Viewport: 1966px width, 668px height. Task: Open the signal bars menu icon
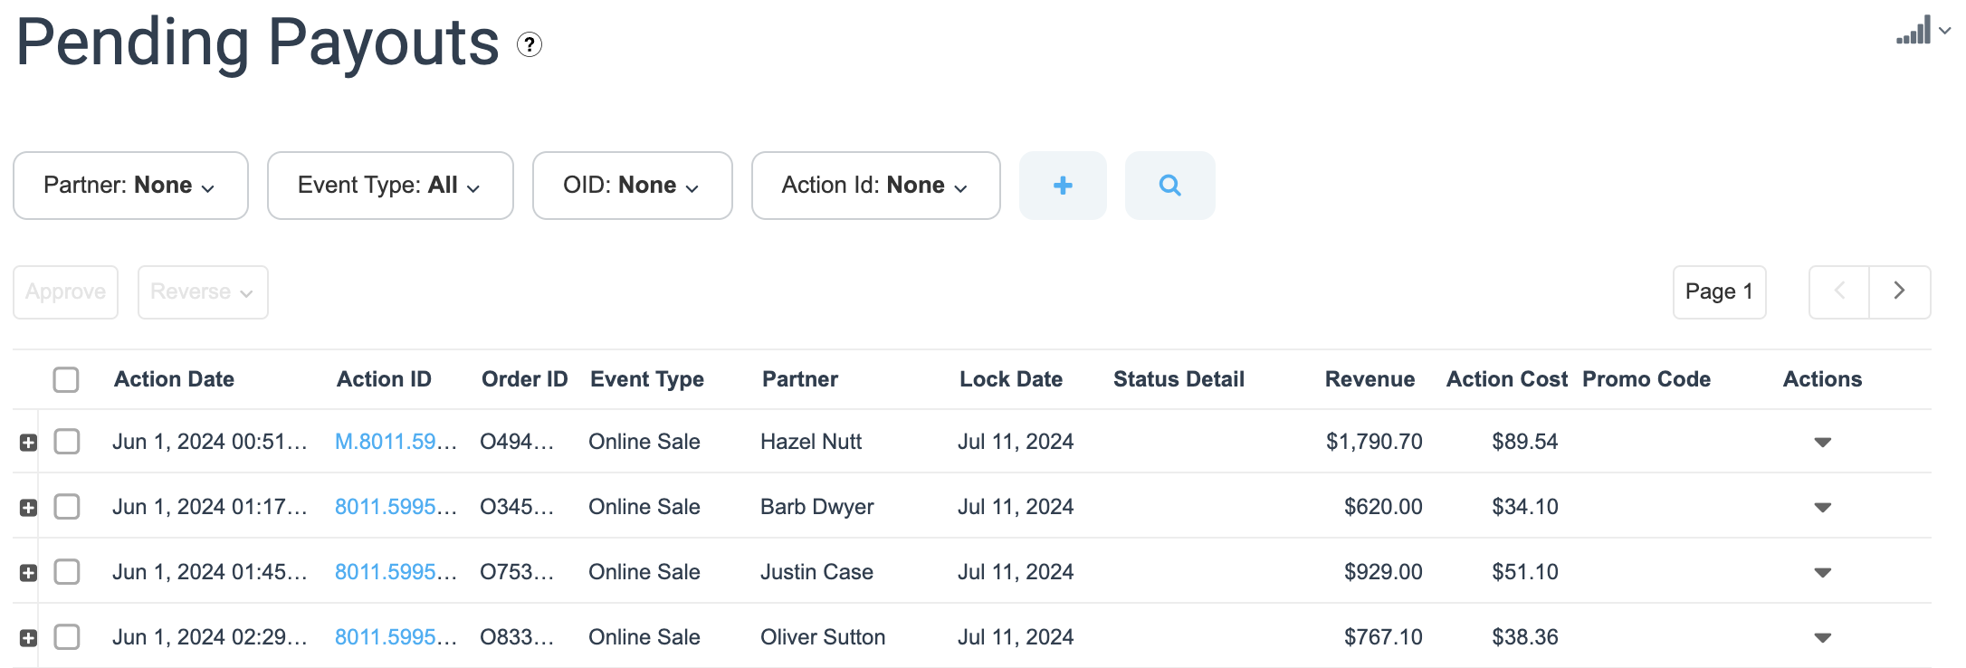coord(1923,30)
